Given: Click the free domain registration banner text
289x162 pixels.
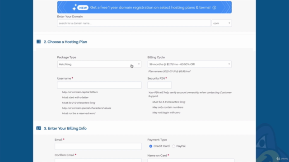Looking at the screenshot, I should point(150,8).
